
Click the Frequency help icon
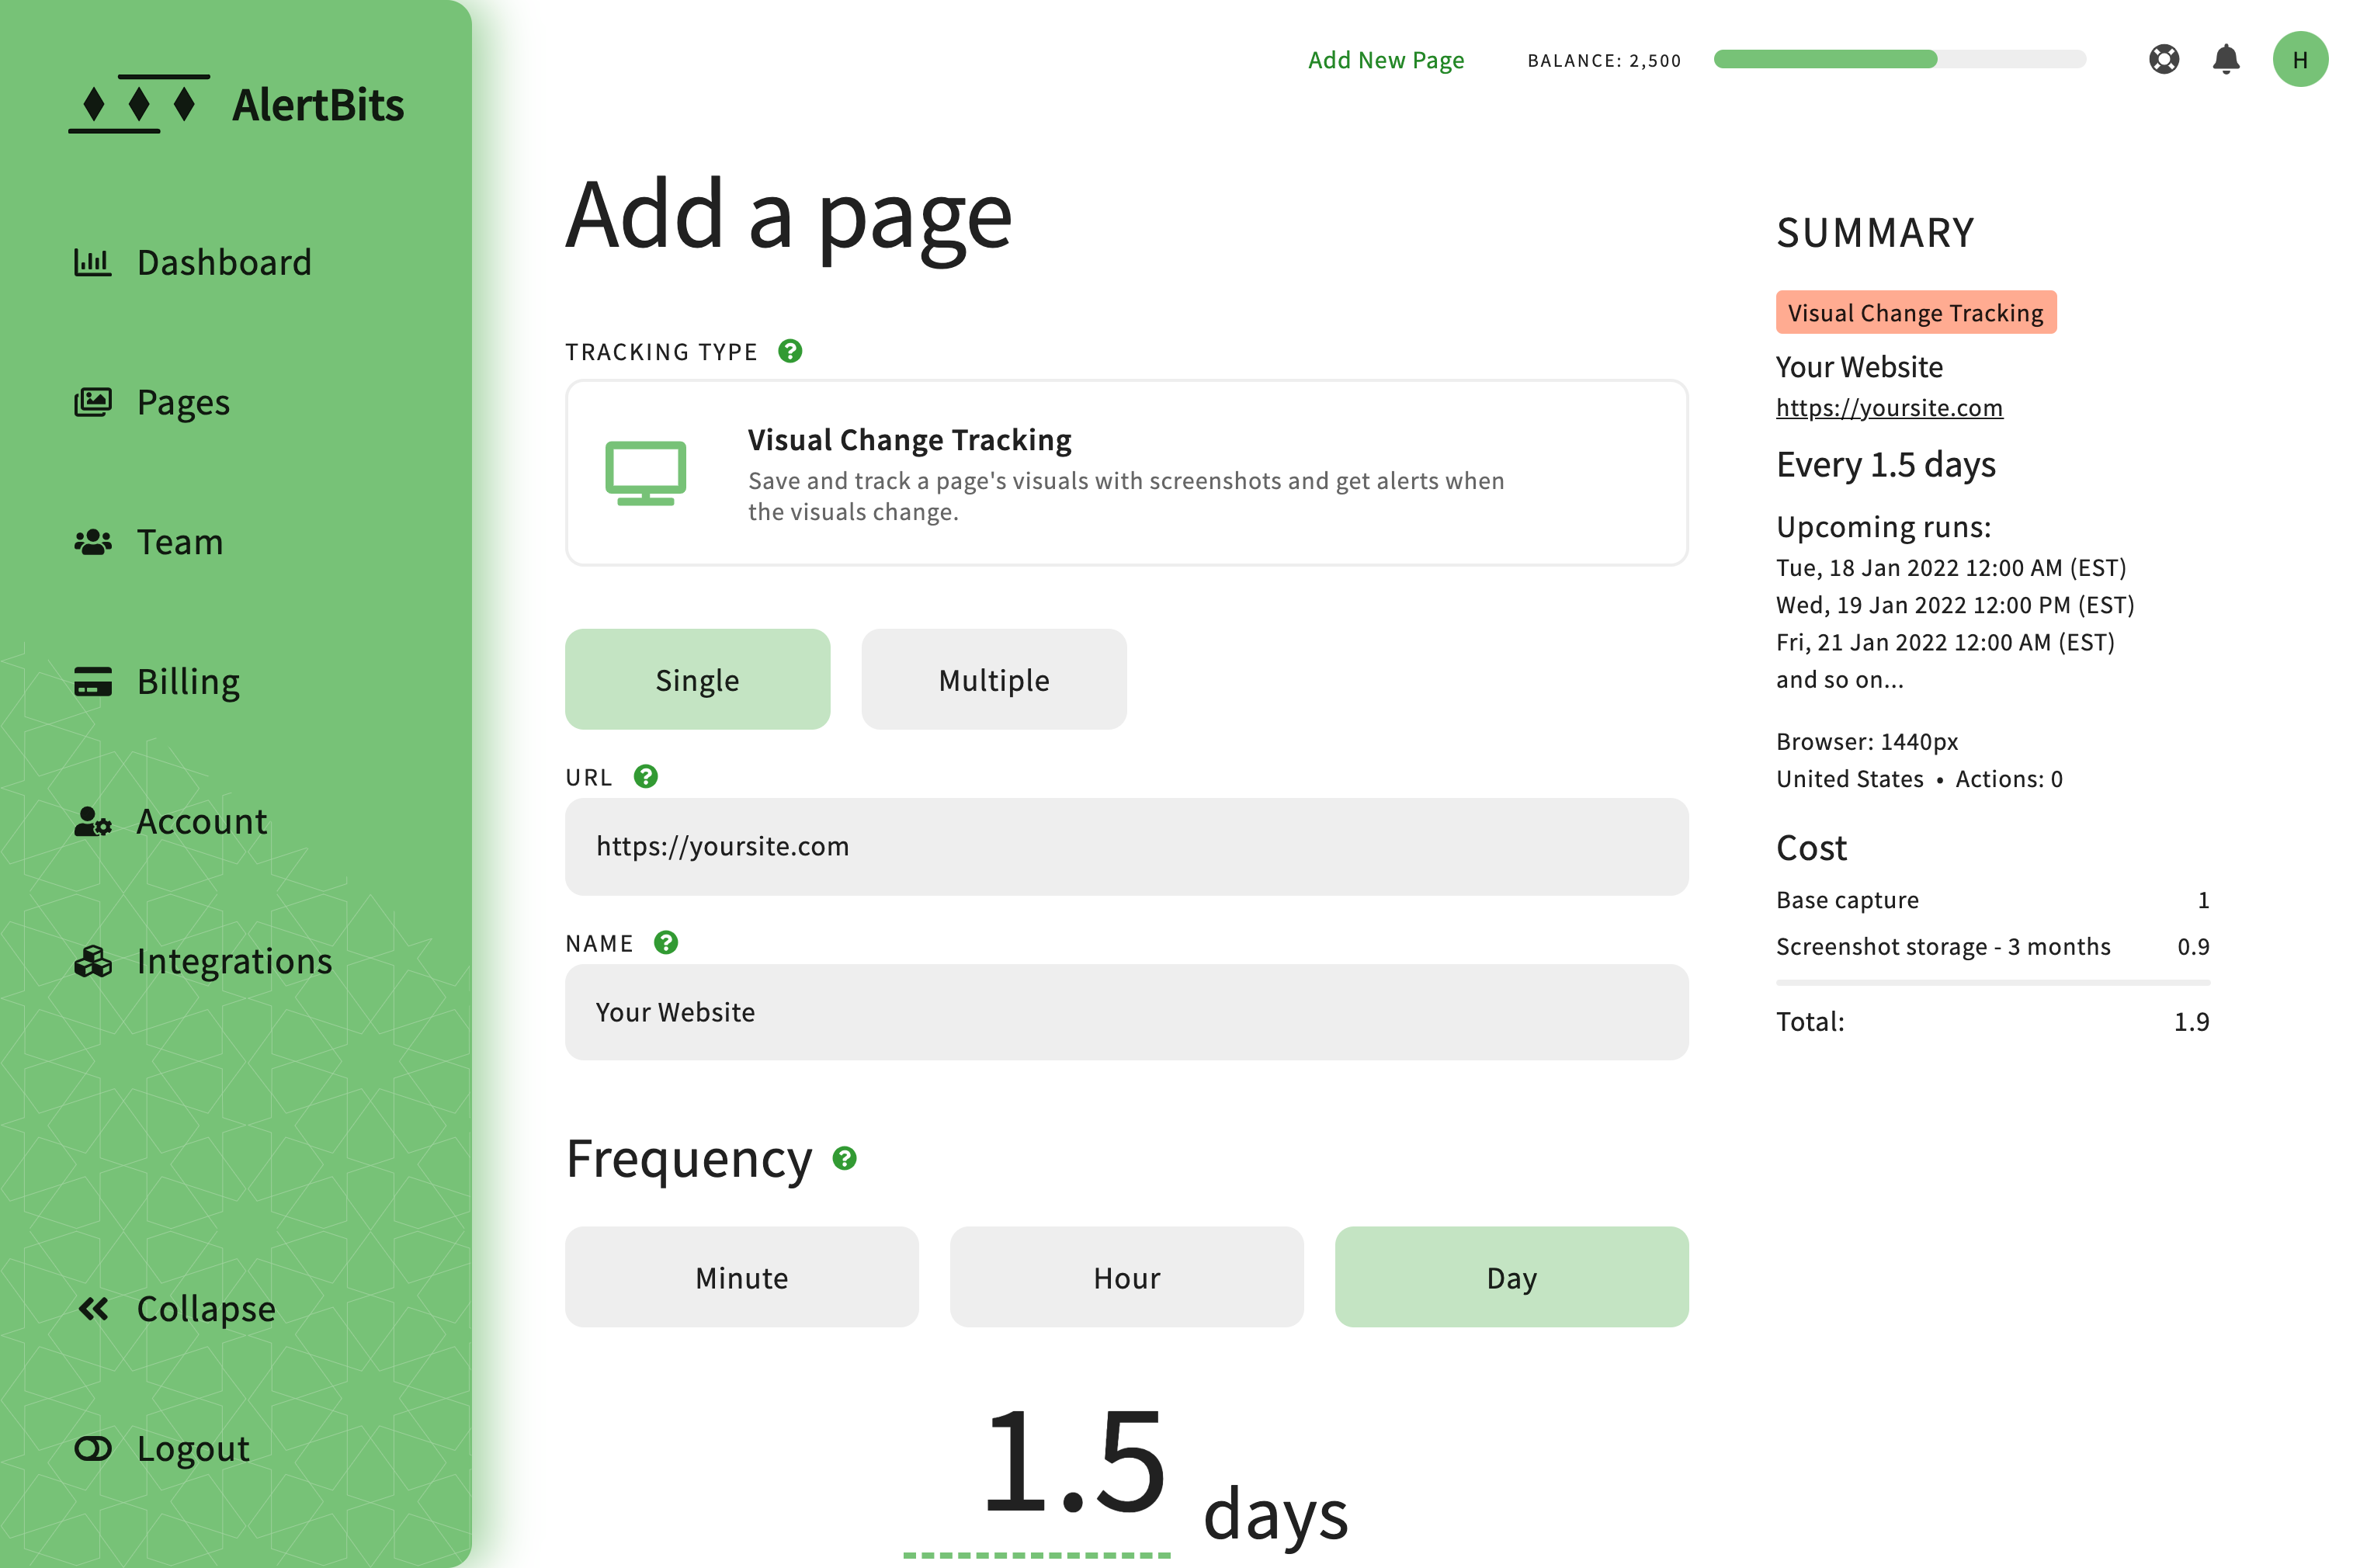tap(845, 1159)
